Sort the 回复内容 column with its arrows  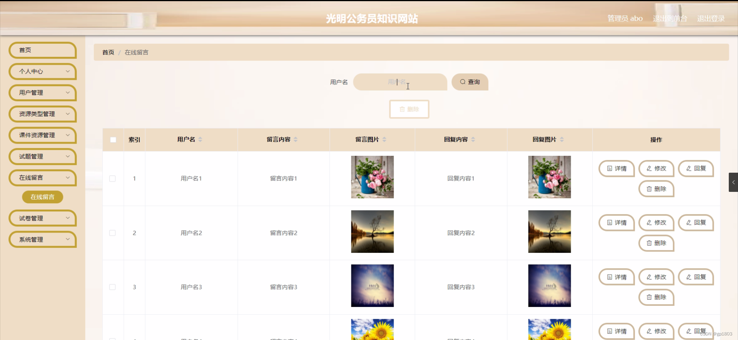pyautogui.click(x=473, y=139)
